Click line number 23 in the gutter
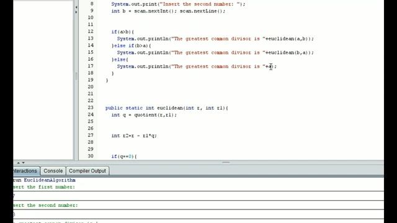 [x=91, y=107]
